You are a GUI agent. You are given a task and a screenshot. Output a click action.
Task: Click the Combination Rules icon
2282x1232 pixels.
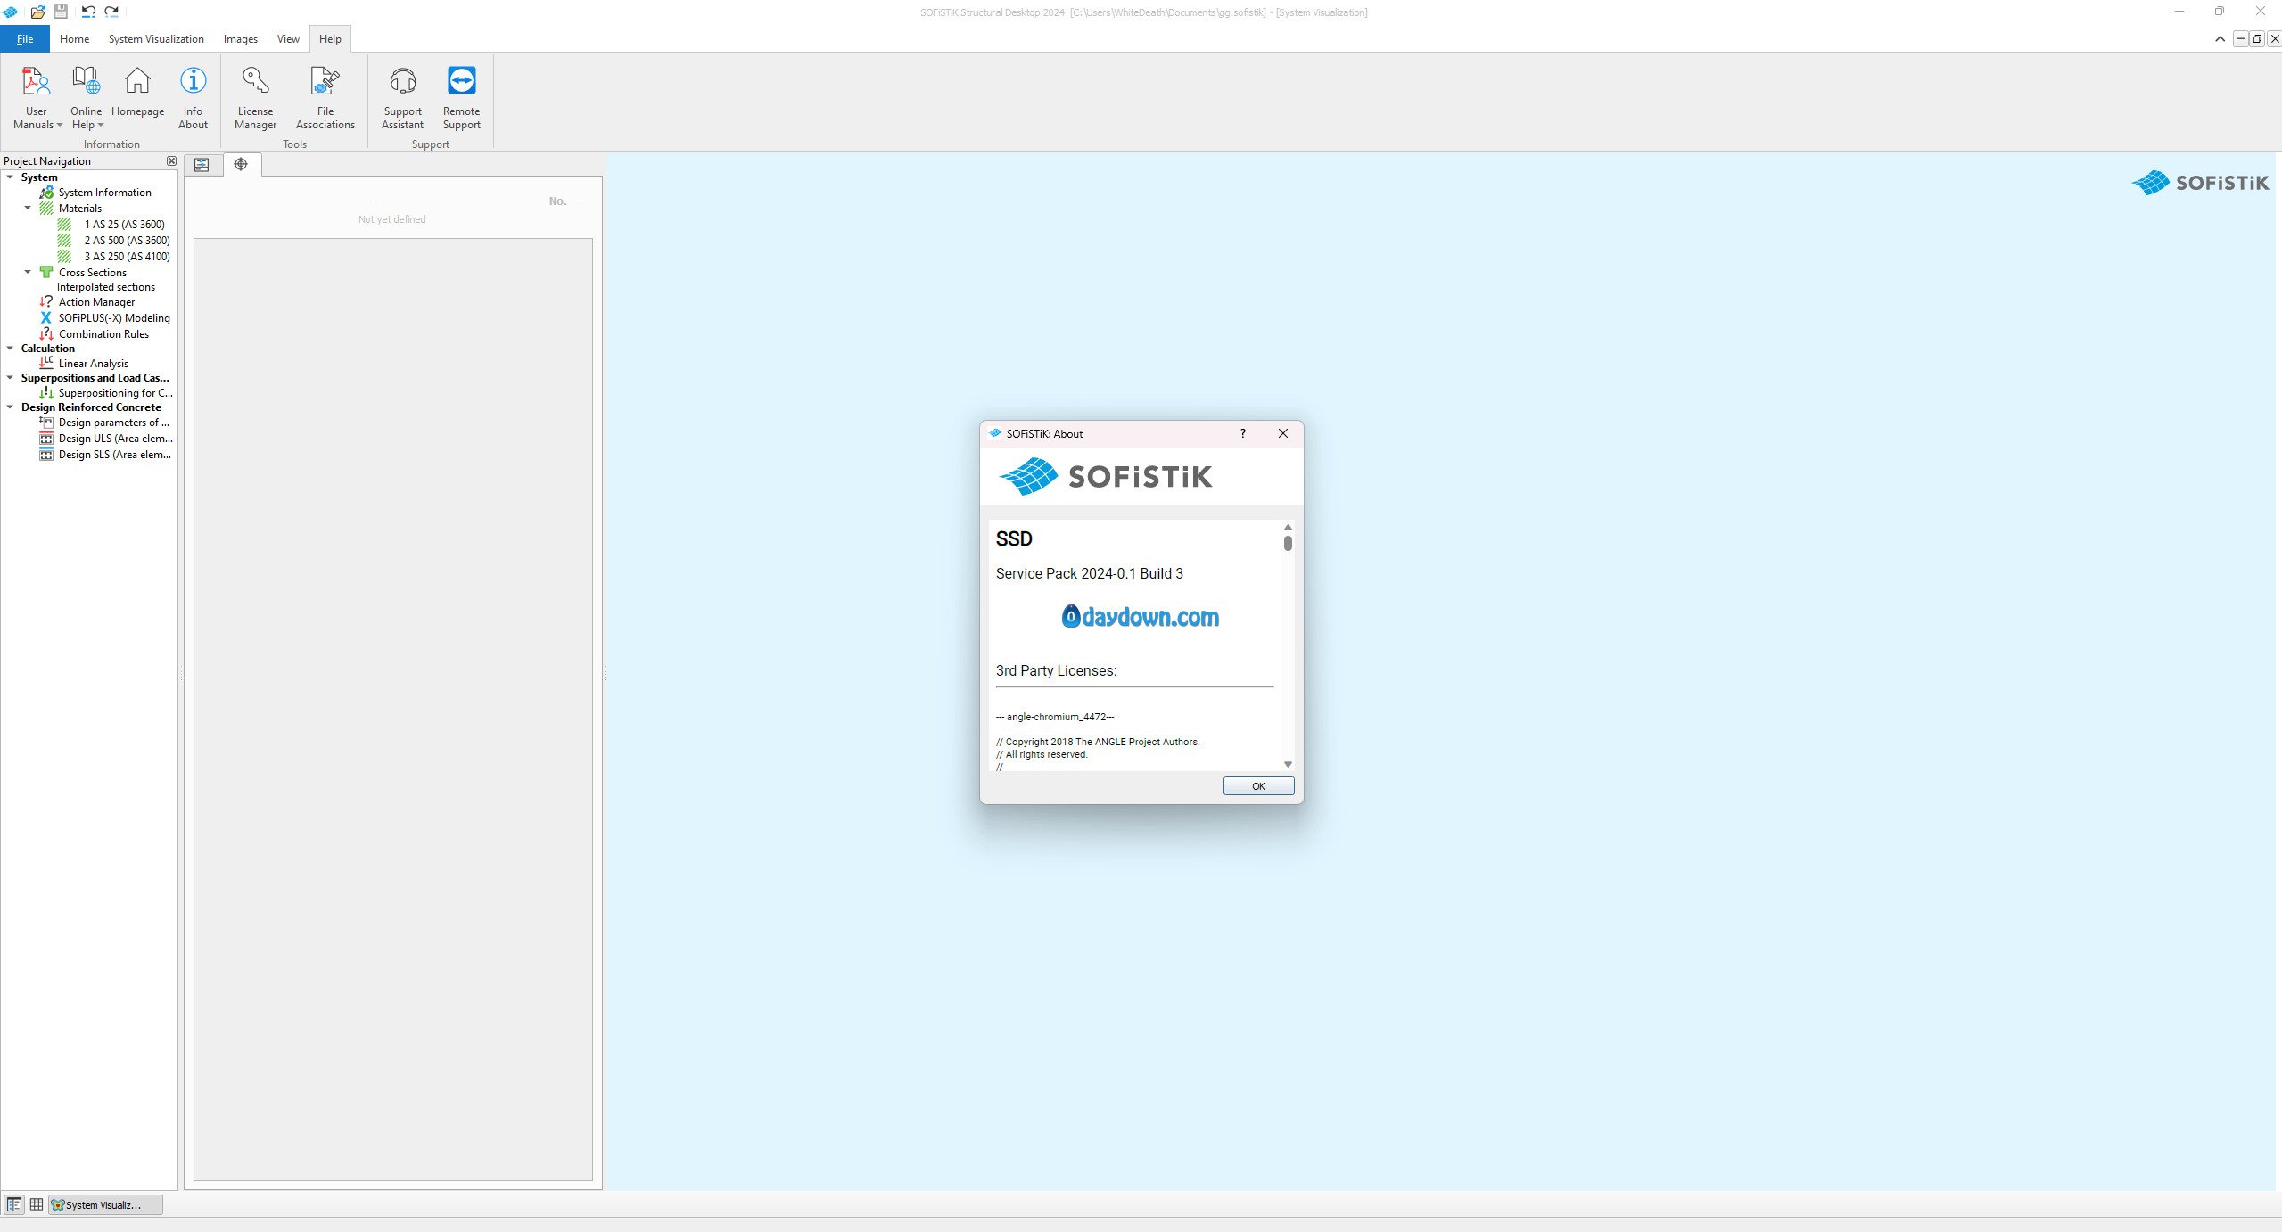[x=46, y=334]
